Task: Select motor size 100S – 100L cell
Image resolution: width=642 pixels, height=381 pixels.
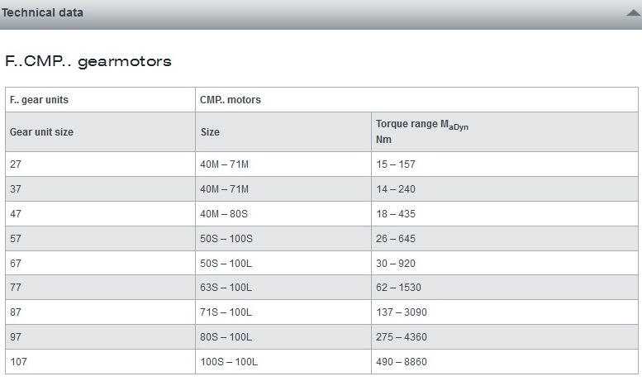Action: tap(283, 362)
